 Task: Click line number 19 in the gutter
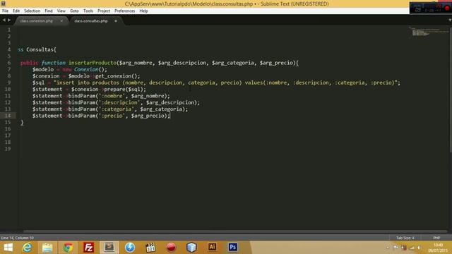point(8,149)
